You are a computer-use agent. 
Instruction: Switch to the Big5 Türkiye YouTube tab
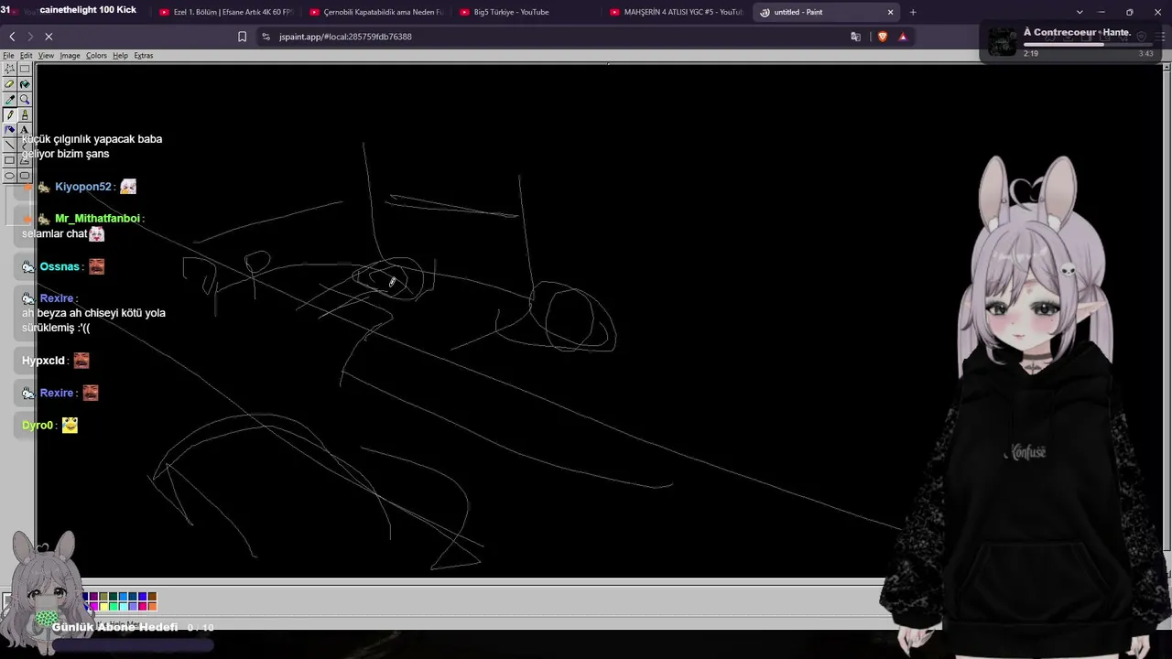(x=527, y=12)
